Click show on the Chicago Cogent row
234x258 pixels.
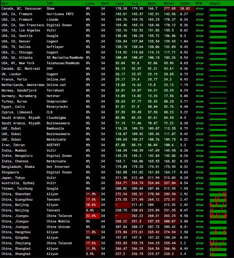pyautogui.click(x=200, y=52)
